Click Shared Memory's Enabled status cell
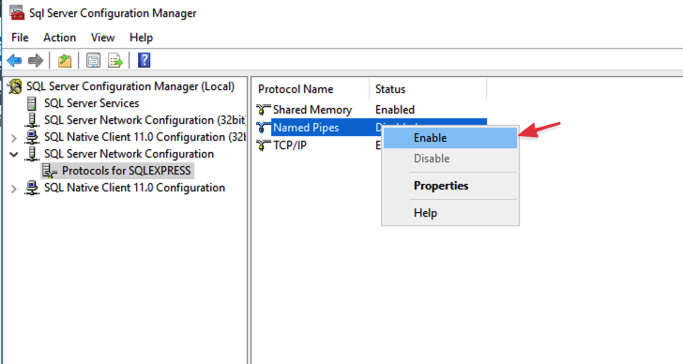This screenshot has width=683, height=364. 395,110
